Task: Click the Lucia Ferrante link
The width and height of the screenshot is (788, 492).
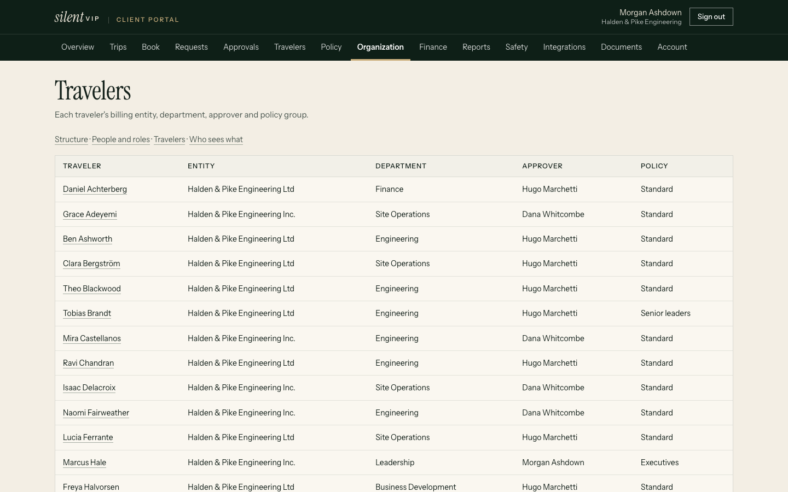Action: [88, 437]
